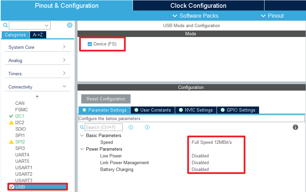
Task: Go to the next search result arrow
Action: pyautogui.click(x=147, y=127)
